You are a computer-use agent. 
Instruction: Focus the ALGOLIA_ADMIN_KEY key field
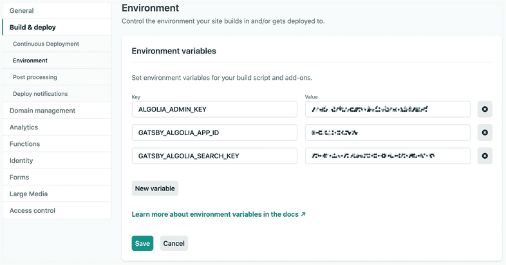coord(214,109)
